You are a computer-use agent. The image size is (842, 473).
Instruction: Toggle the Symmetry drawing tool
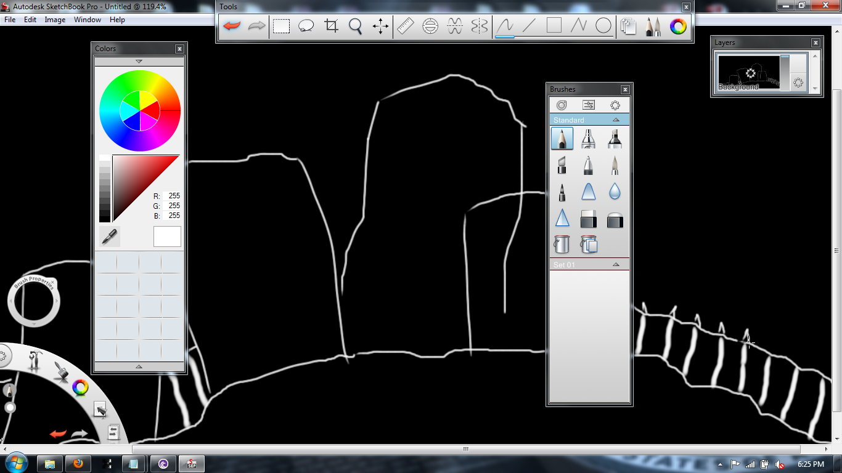tap(479, 26)
